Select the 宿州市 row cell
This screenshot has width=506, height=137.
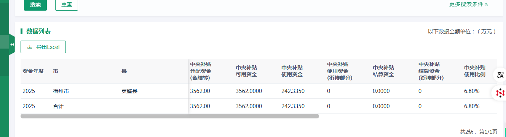pyautogui.click(x=61, y=91)
